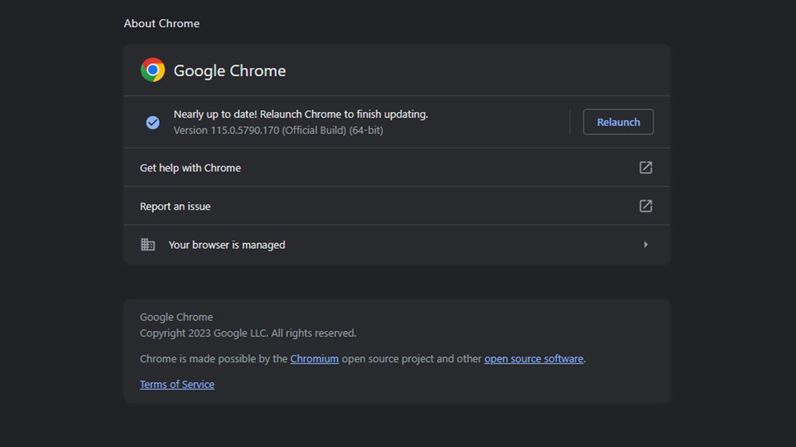Click the external link icon next to Report an issue
796x447 pixels.
point(645,206)
